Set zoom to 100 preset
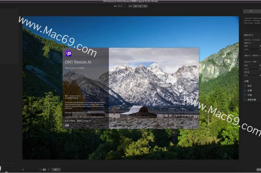Image resolution: width=261 pixels, height=173 pixels. point(135,6)
